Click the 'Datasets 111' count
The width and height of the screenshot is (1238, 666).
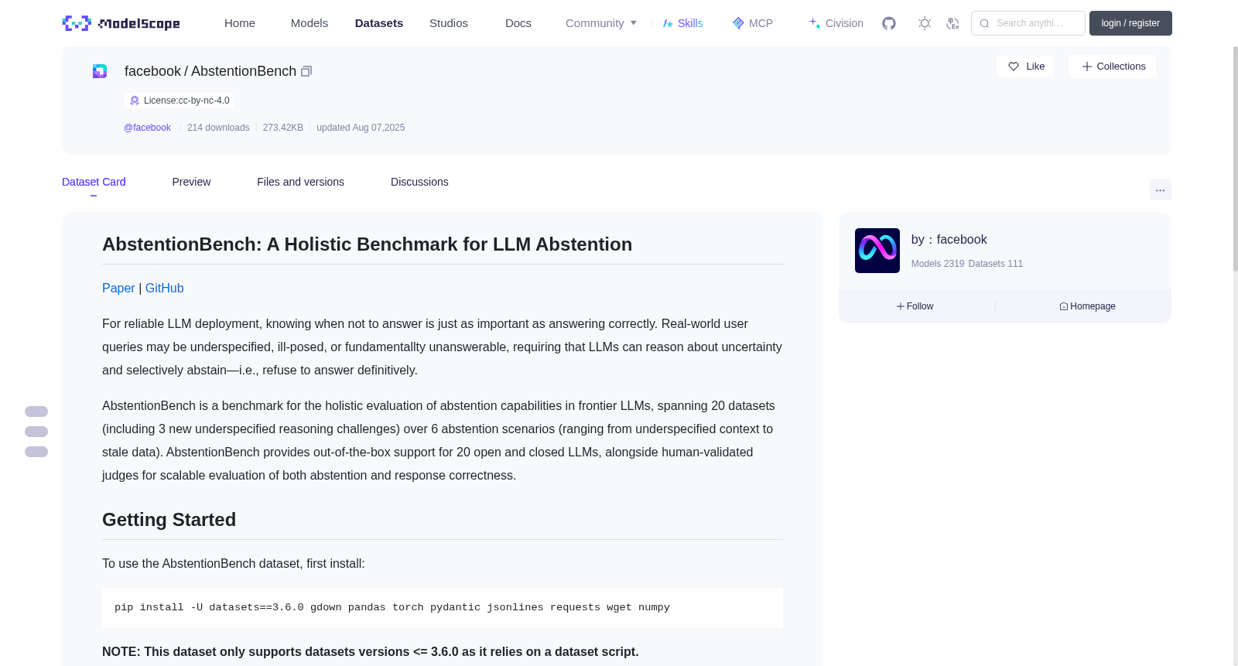coord(996,264)
